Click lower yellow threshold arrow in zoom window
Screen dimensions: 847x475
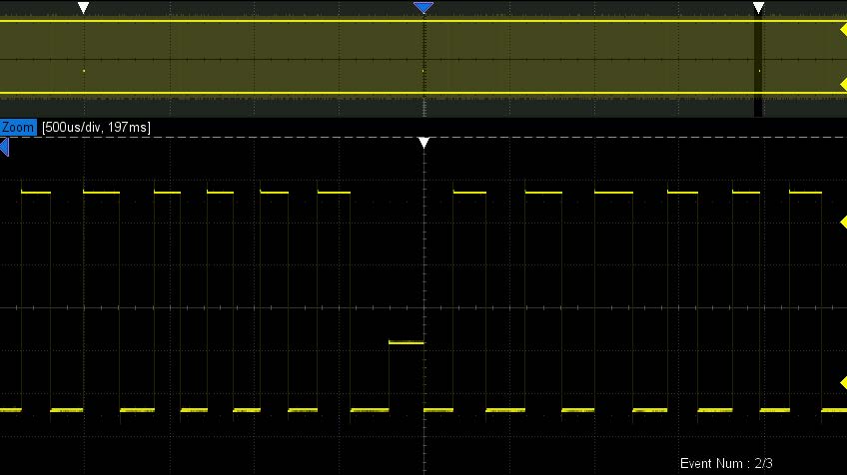click(842, 383)
